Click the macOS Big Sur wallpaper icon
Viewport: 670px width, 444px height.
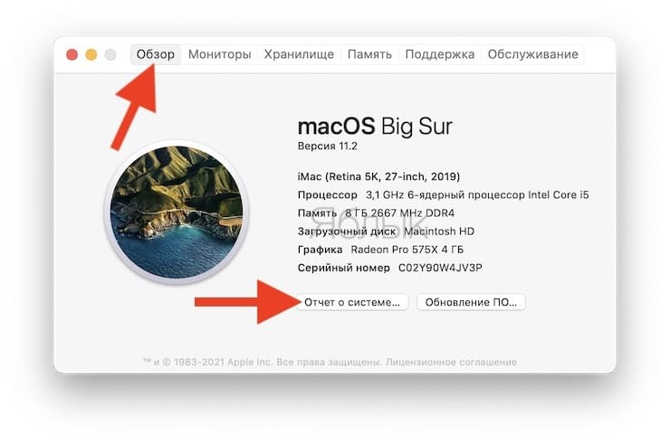(177, 213)
